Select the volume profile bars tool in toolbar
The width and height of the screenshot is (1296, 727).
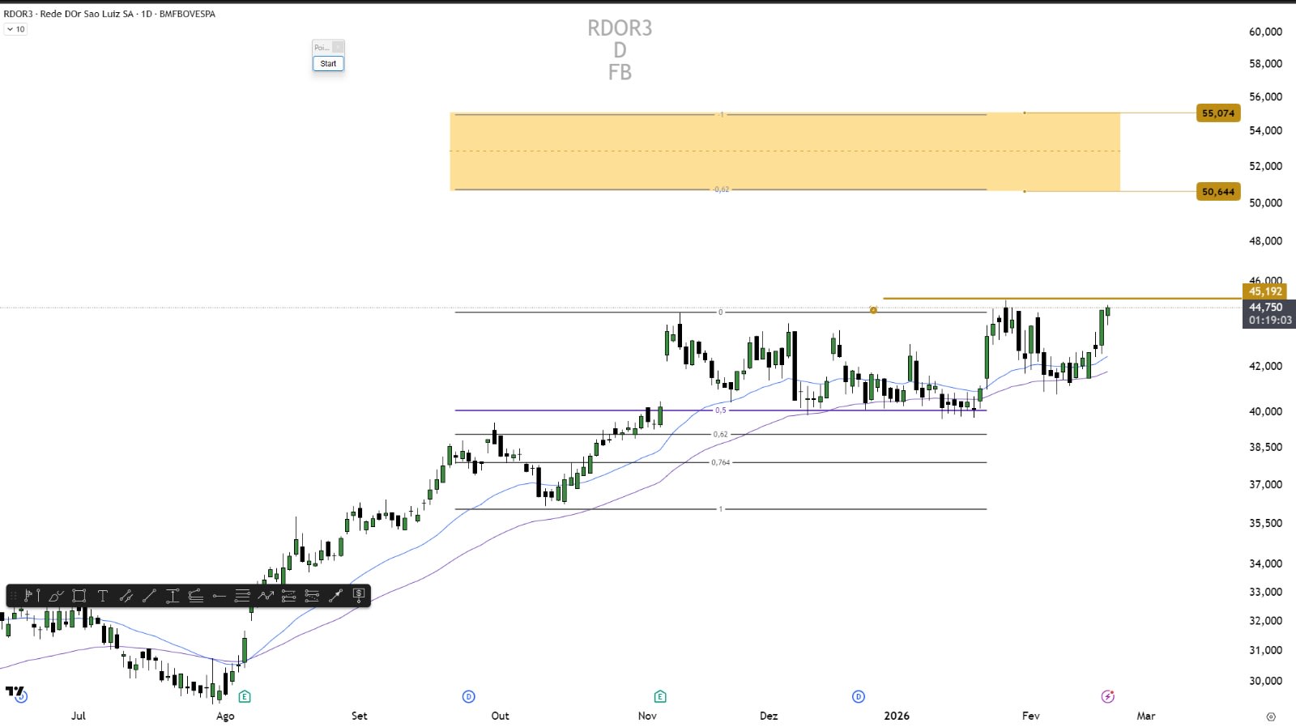click(x=28, y=596)
